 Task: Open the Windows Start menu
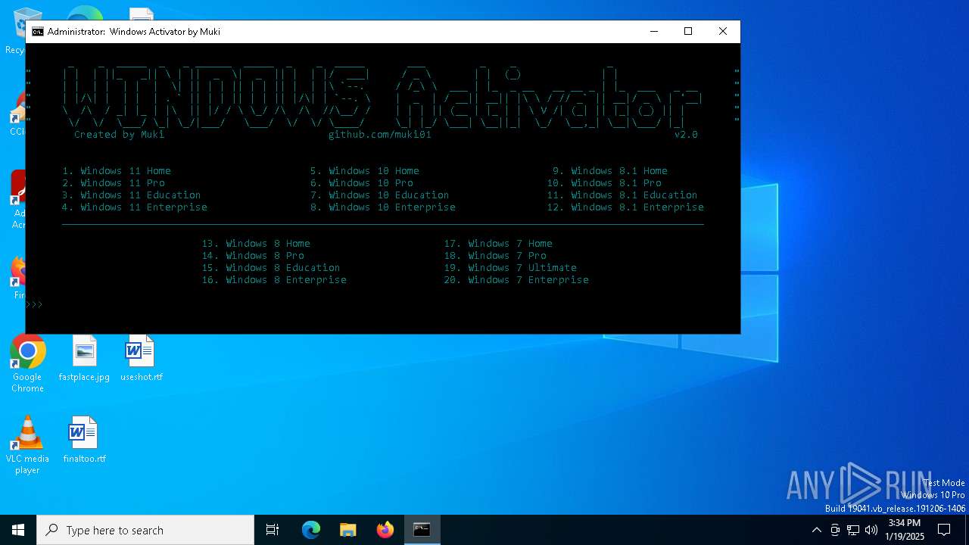pyautogui.click(x=18, y=530)
